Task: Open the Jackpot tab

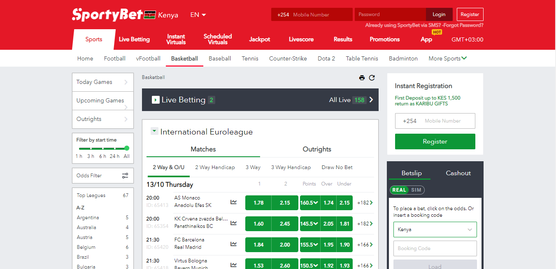Action: tap(260, 39)
